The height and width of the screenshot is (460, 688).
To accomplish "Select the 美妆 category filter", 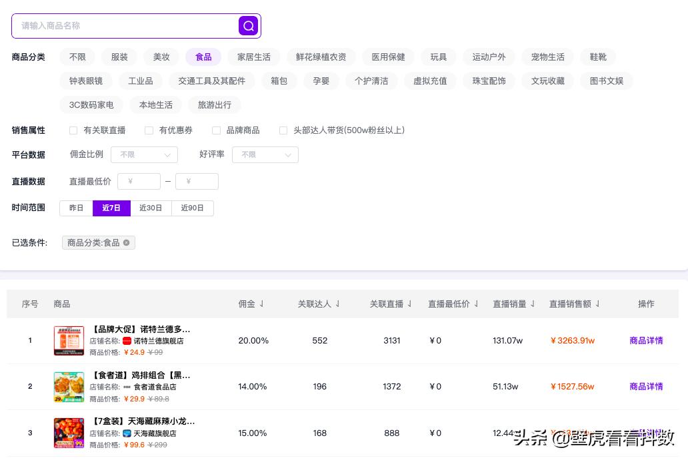I will [x=161, y=57].
